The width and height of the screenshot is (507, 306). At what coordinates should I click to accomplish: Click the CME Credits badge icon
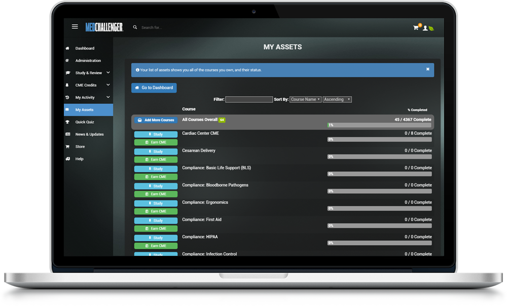[x=67, y=85]
